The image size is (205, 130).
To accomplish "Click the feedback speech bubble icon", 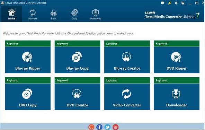I will [162, 3].
